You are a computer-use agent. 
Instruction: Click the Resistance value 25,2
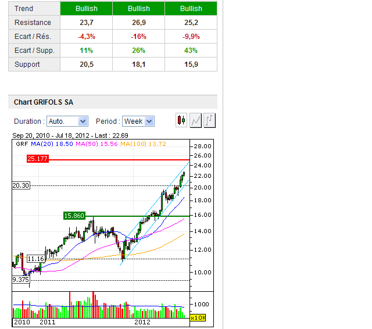click(x=191, y=23)
